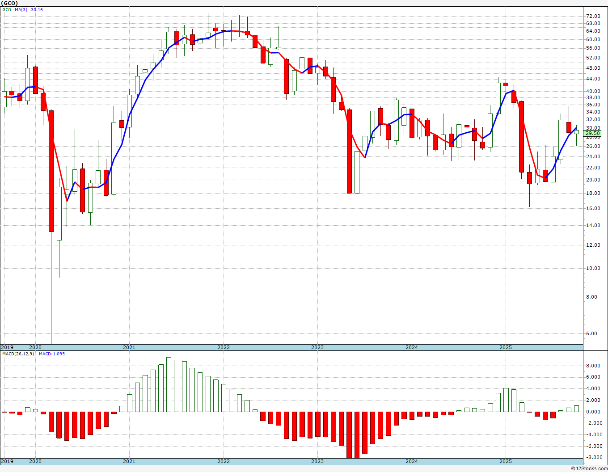
Task: Select 16.00 on the price axis
Action: point(593,208)
